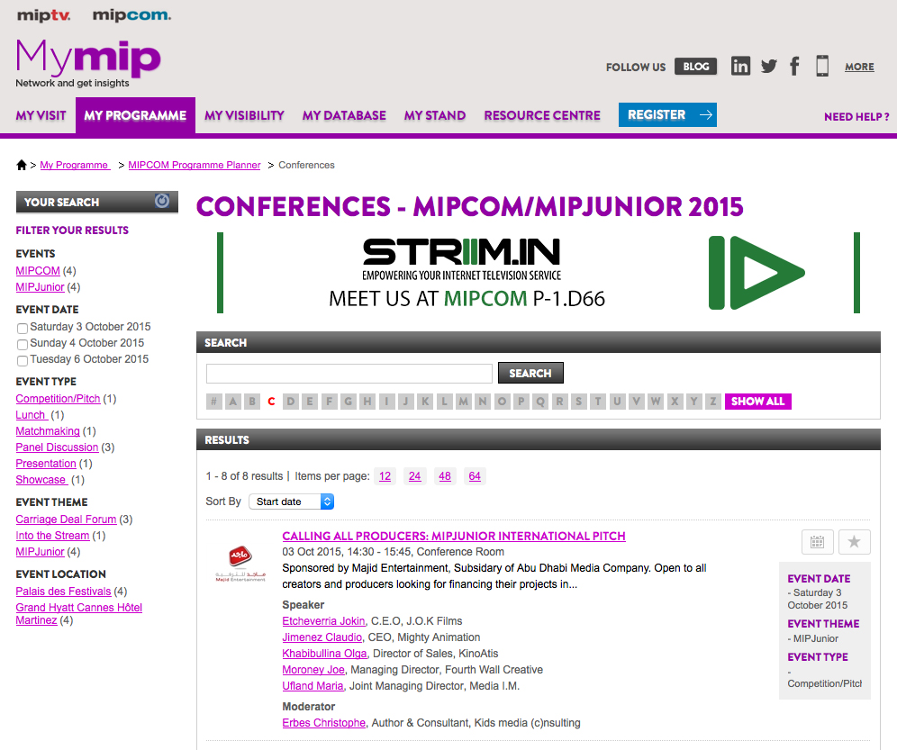897x750 pixels.
Task: Filter events by MIPJunior under Events
Action: pos(40,286)
